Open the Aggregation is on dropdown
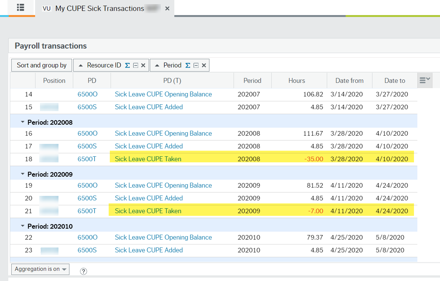 [40, 269]
